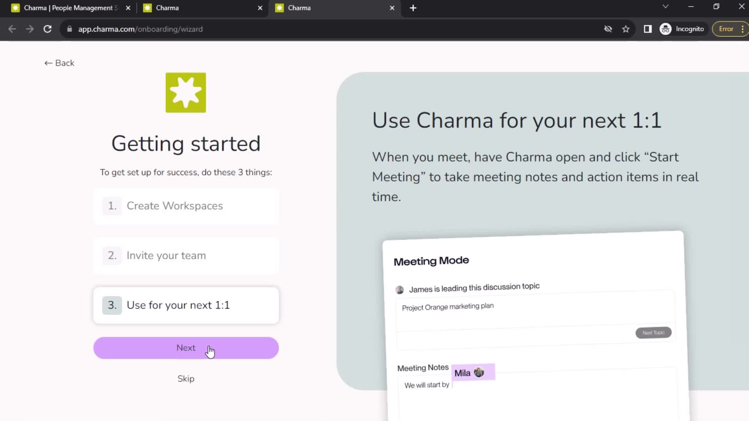Click the browser forward arrow

coord(30,29)
